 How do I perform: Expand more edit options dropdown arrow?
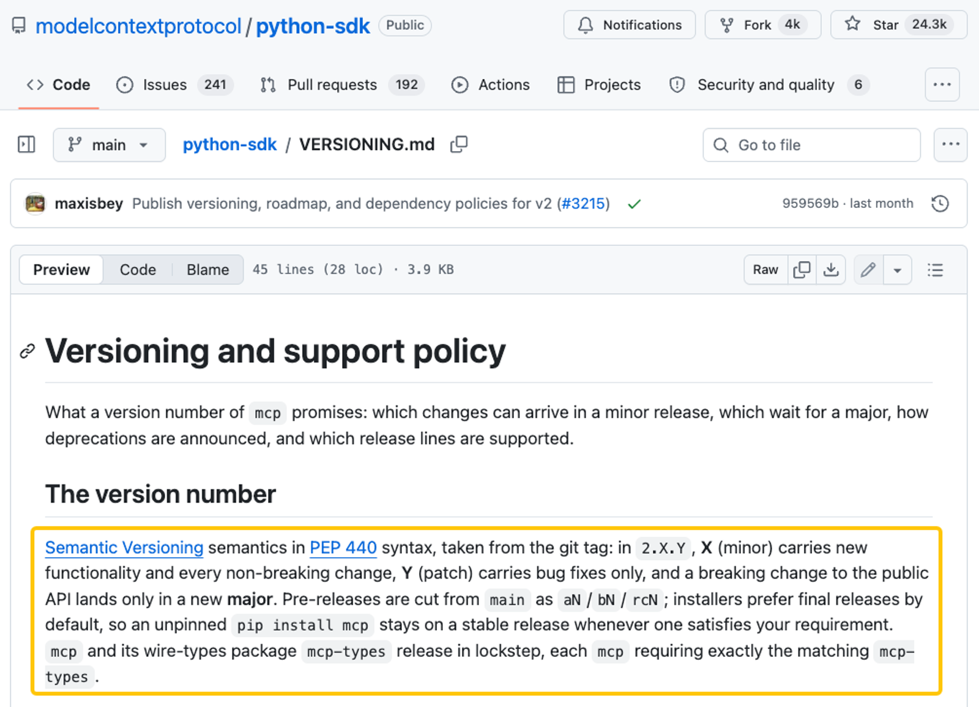click(898, 270)
